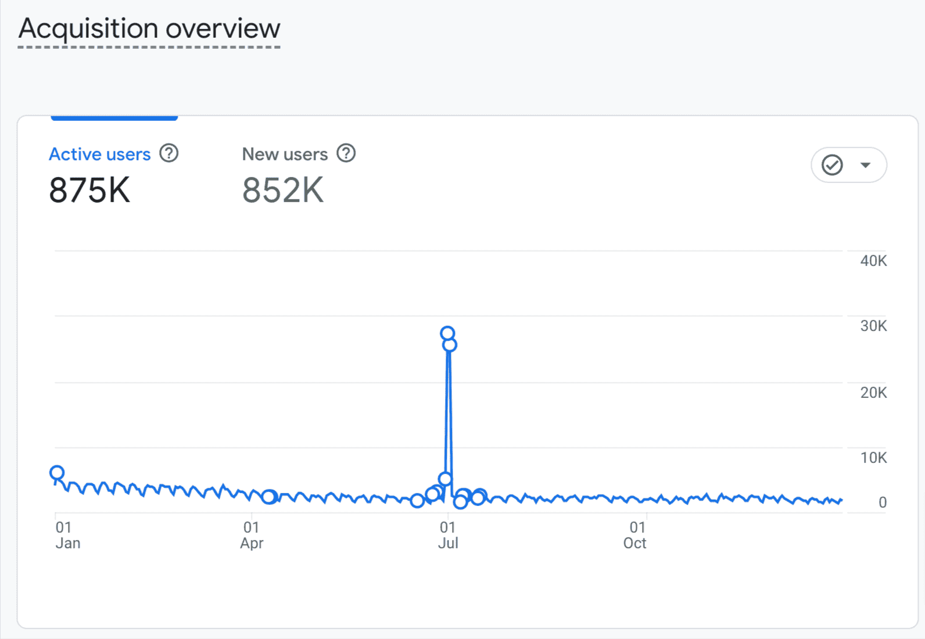The width and height of the screenshot is (925, 639).
Task: Click the circled checkmark data quality icon
Action: pos(831,165)
